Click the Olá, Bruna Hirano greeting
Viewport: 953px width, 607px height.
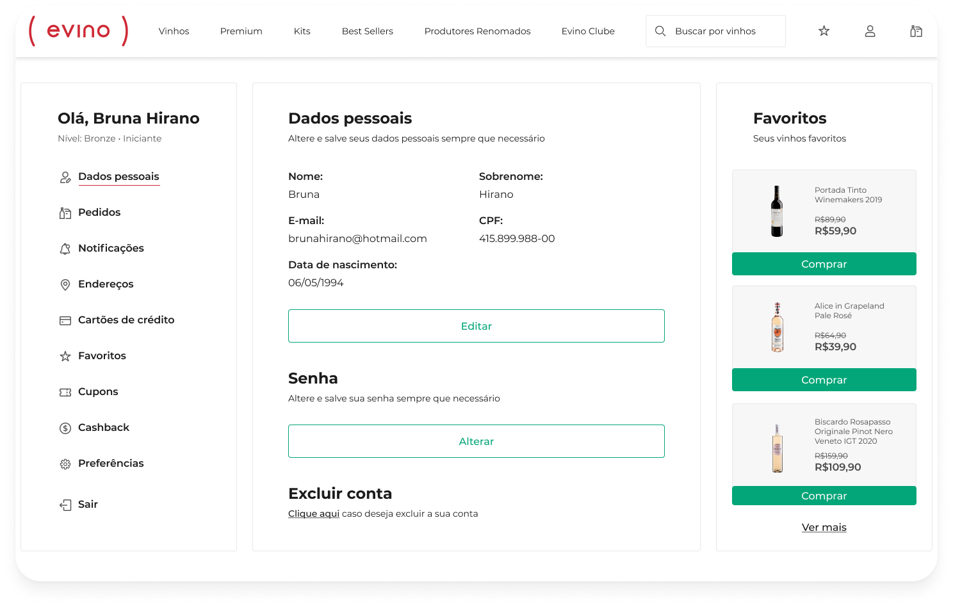coord(129,118)
